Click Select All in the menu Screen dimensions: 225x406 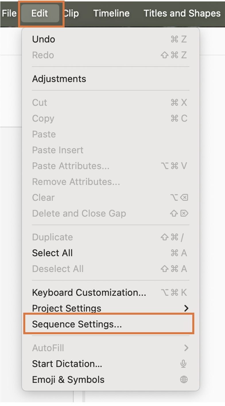coord(52,253)
